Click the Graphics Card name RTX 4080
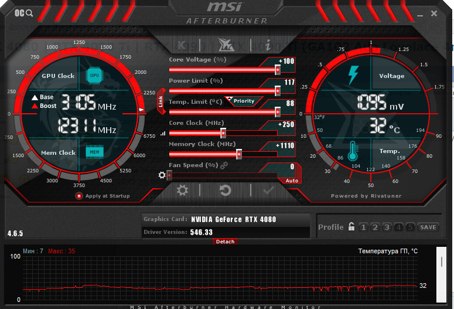The height and width of the screenshot is (309, 454). [x=233, y=219]
